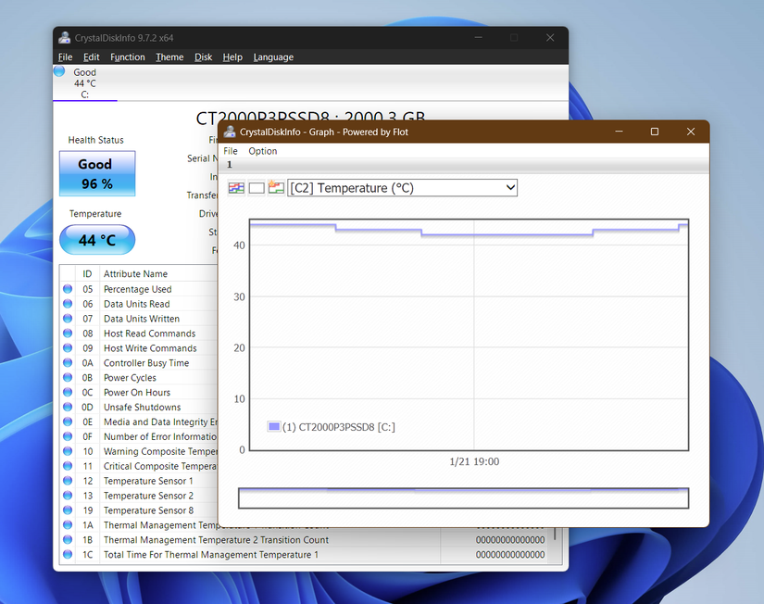
Task: Click the status circle beside Power Cycles
Action: click(x=66, y=377)
